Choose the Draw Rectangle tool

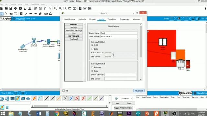point(31,14)
